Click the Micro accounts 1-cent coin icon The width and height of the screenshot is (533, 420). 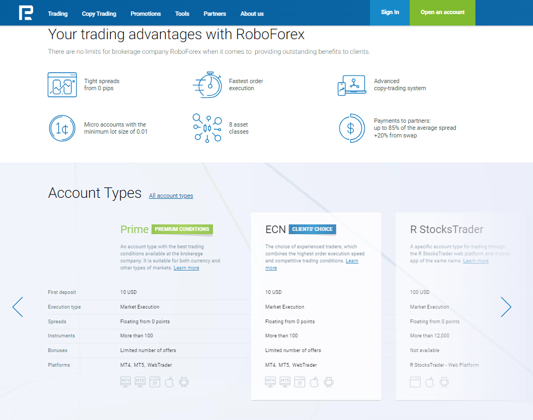tap(62, 128)
